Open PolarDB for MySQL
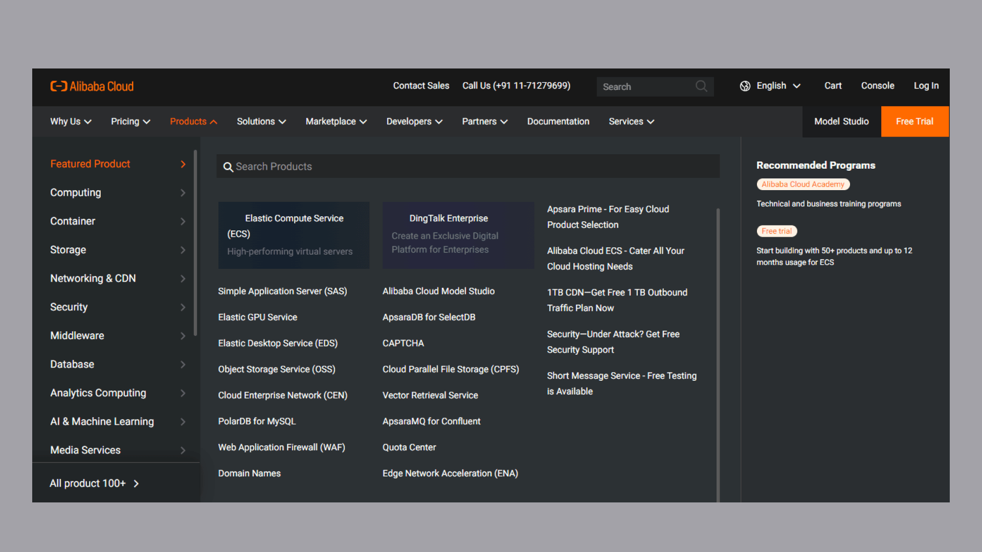 pyautogui.click(x=257, y=422)
